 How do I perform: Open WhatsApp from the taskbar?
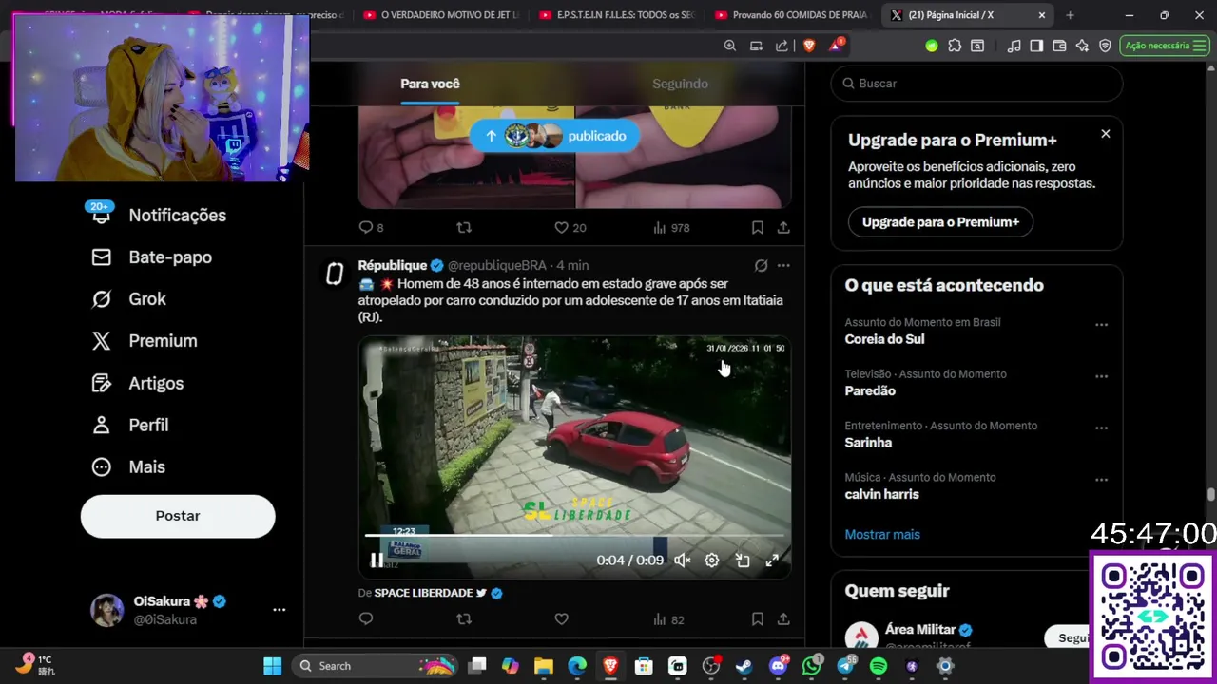pyautogui.click(x=811, y=666)
